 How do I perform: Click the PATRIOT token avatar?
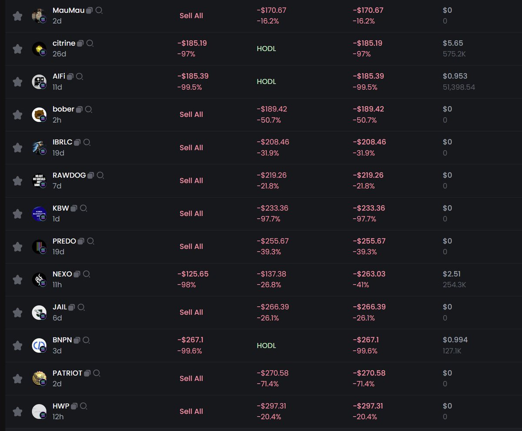(39, 378)
